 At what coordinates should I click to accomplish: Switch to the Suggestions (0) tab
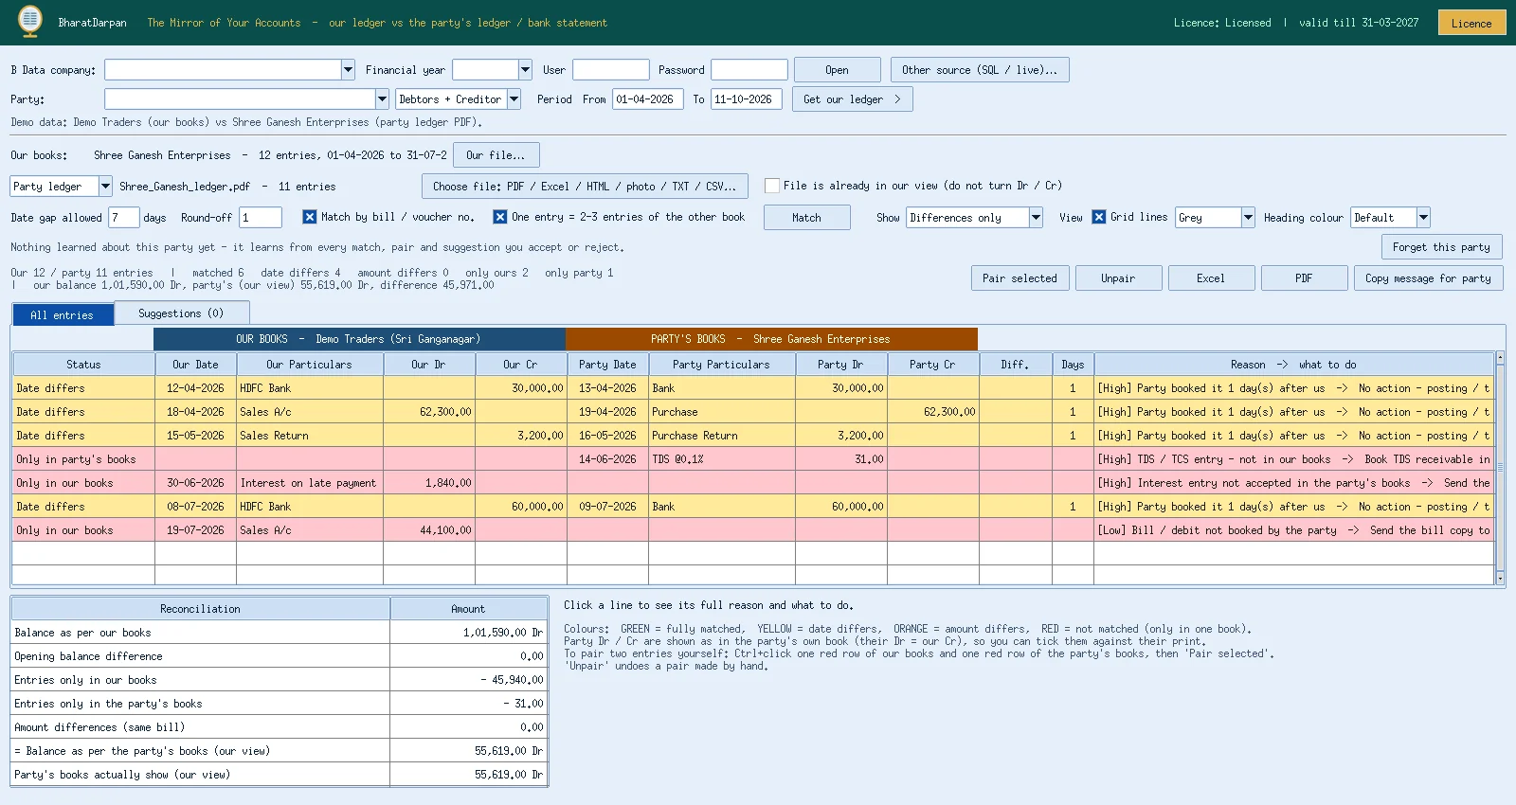pyautogui.click(x=181, y=313)
